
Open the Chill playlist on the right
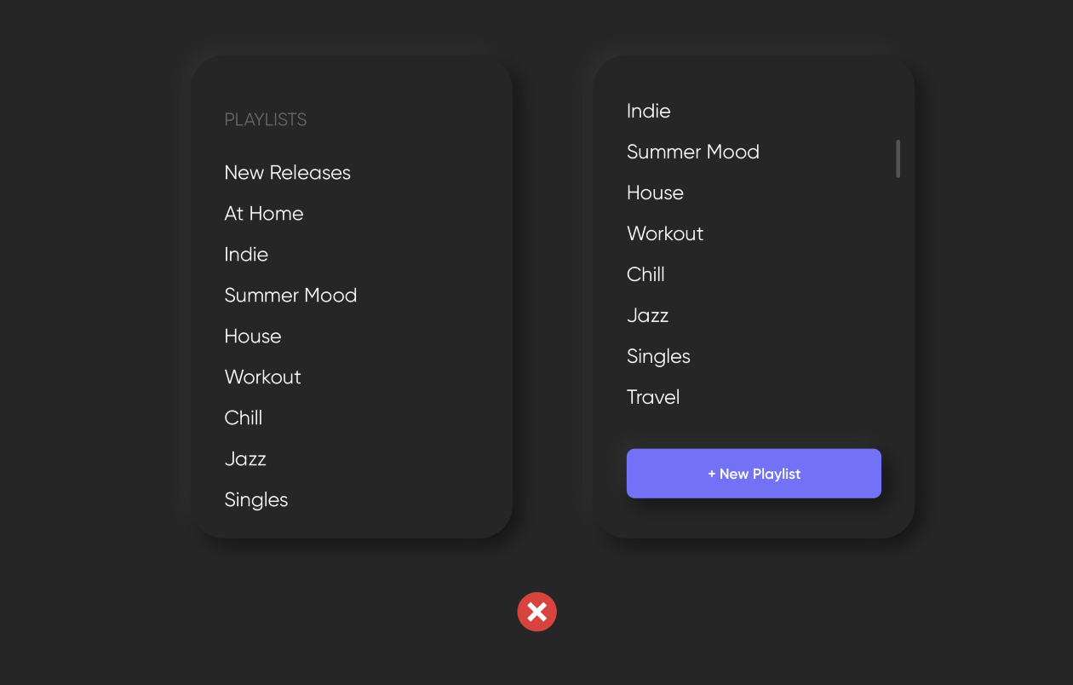coord(646,274)
